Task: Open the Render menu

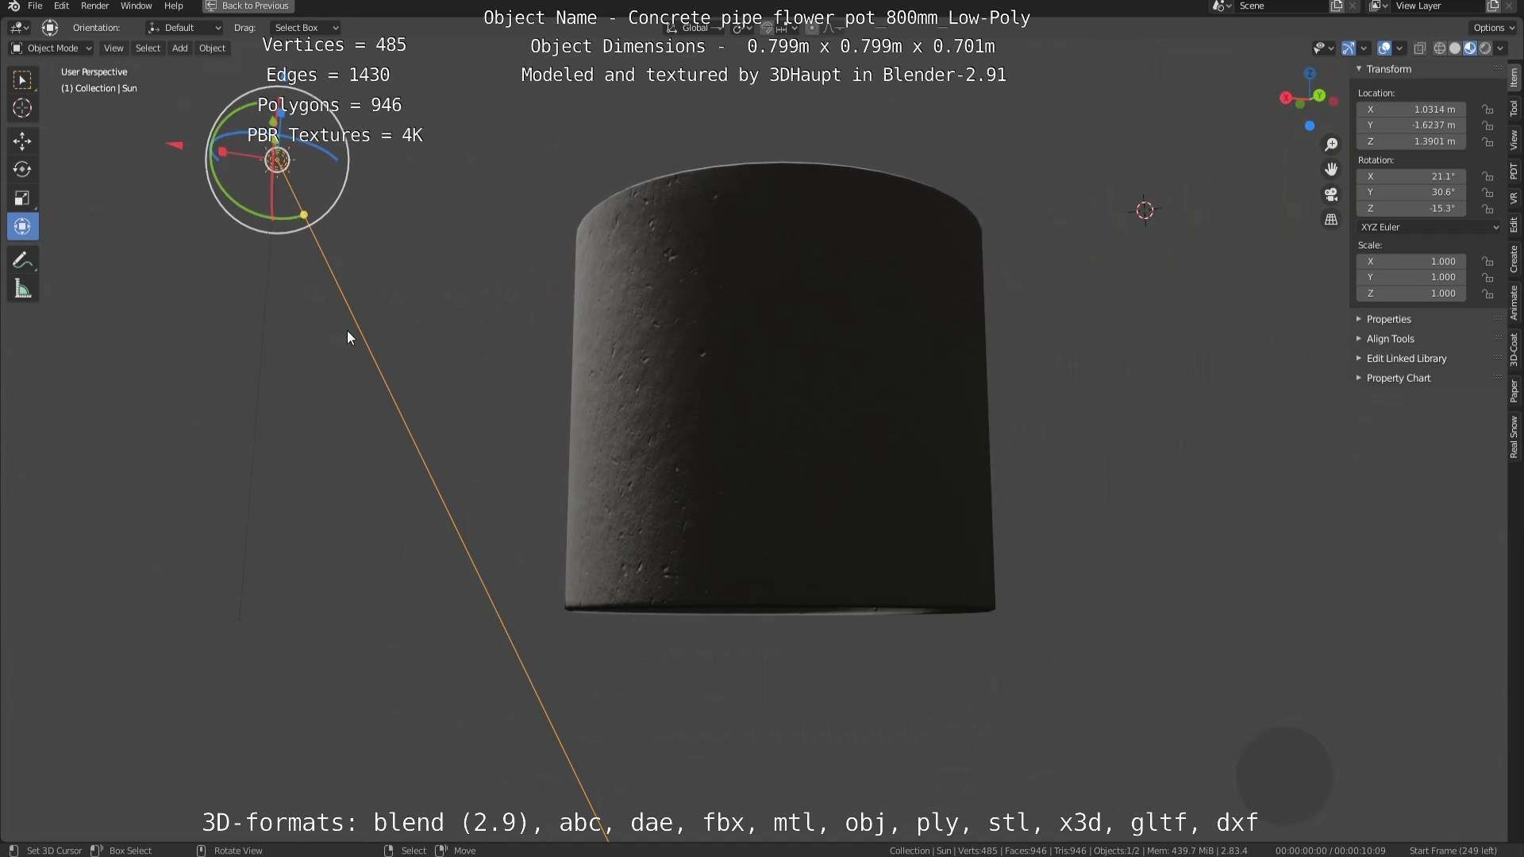Action: [94, 6]
